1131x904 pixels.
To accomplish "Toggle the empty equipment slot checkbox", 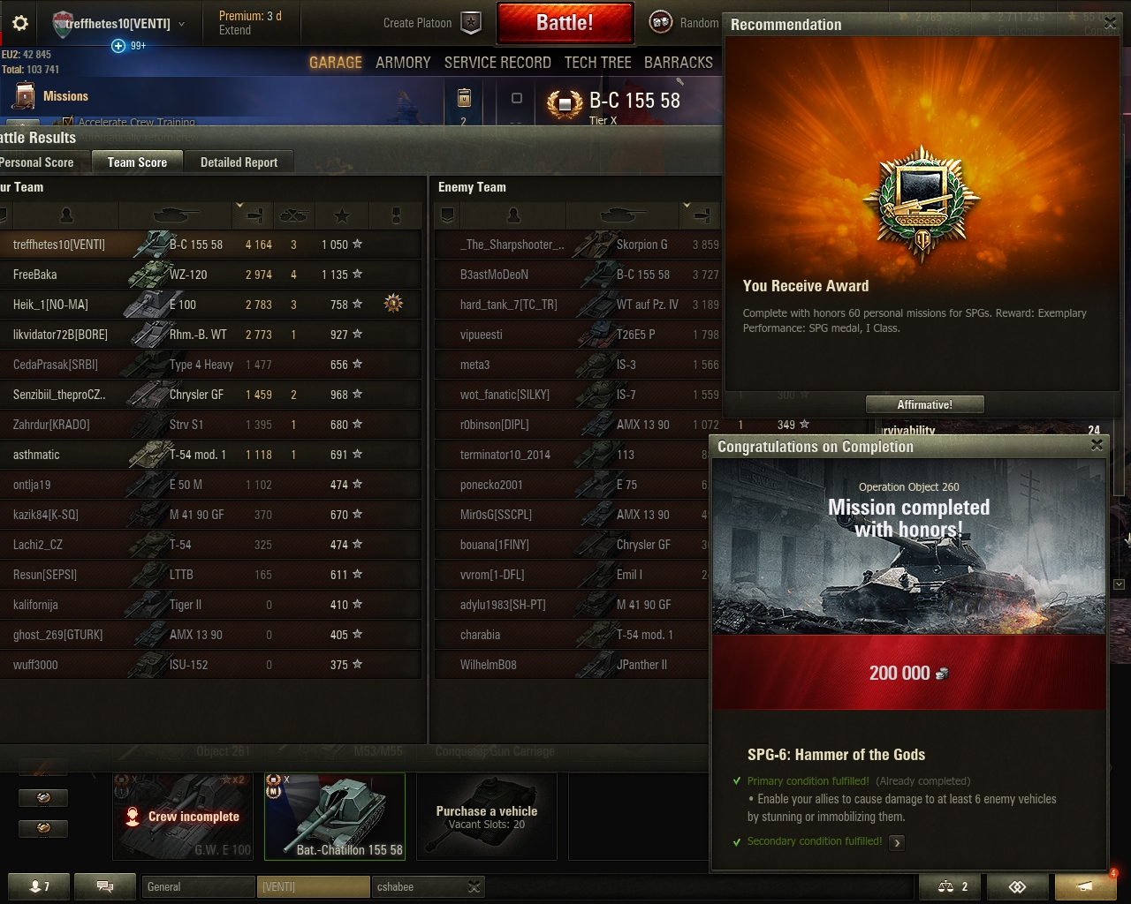I will (x=517, y=98).
